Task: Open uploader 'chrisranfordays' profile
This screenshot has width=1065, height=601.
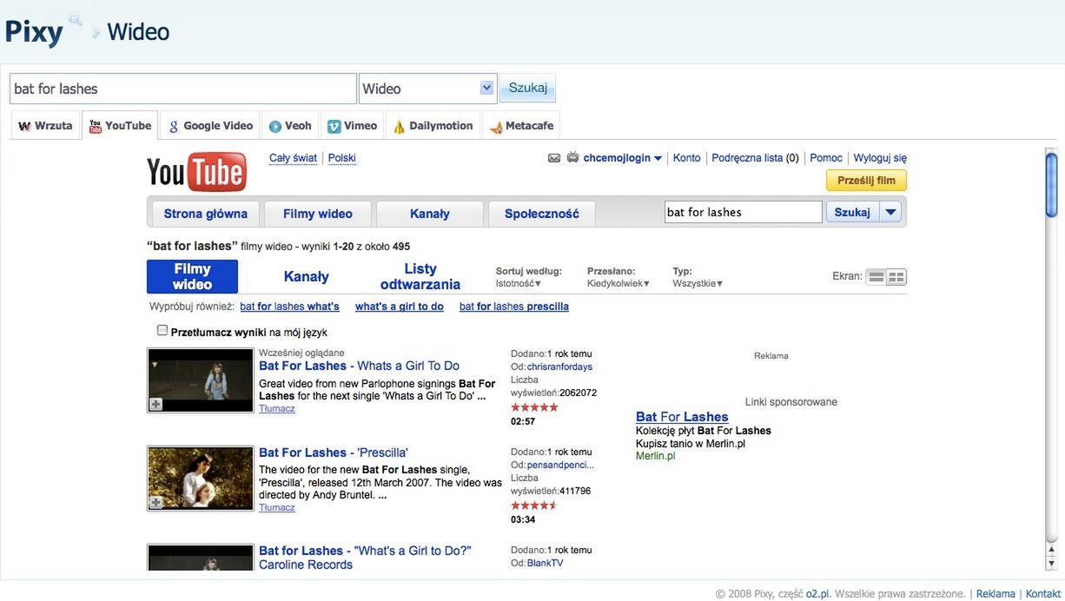Action: 559,367
